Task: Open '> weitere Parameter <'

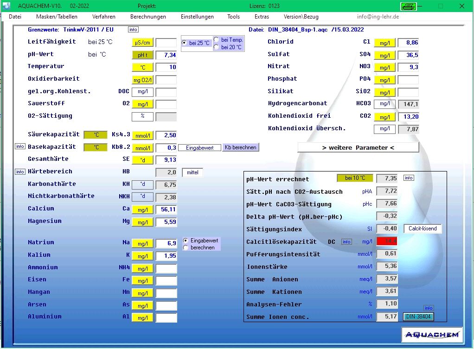Action: [x=358, y=147]
